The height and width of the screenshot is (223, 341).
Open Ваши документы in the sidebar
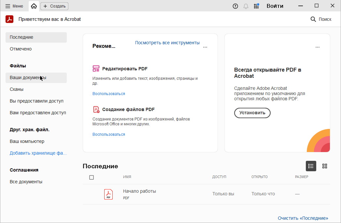36,77
